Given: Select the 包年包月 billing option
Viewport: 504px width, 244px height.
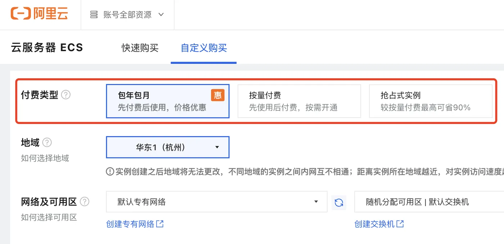Looking at the screenshot, I should click(x=168, y=101).
